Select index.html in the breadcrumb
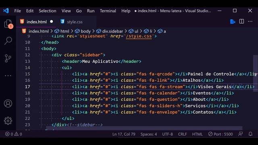Screen dimensions: 258x145 click(x=39, y=31)
